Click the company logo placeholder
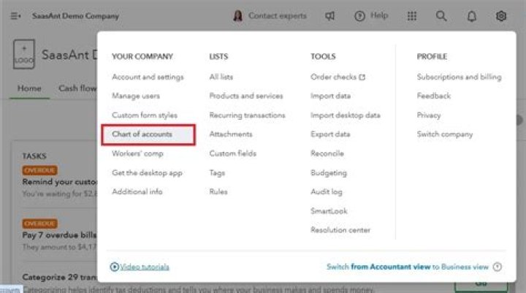Screen dimensions: 526x293 click(23, 56)
